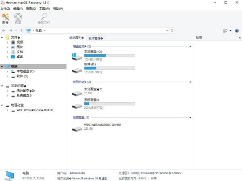242x181 pixels.
Task: Expand the 视频 tree node
Action: click(x=7, y=42)
